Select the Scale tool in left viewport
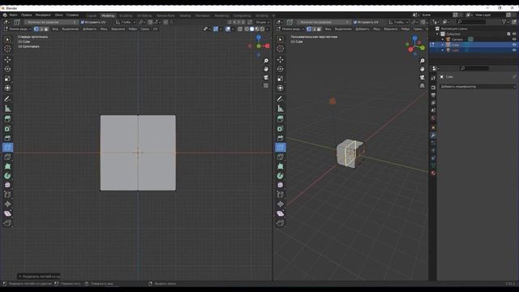The height and width of the screenshot is (292, 519). pyautogui.click(x=7, y=79)
